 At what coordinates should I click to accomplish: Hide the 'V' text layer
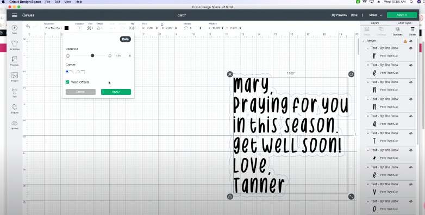tap(411, 184)
